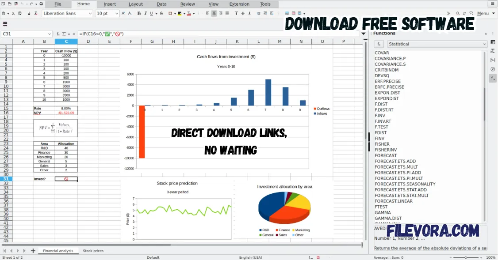Select the Bold formatting icon
Screen dimensions: 498x260
139,14
